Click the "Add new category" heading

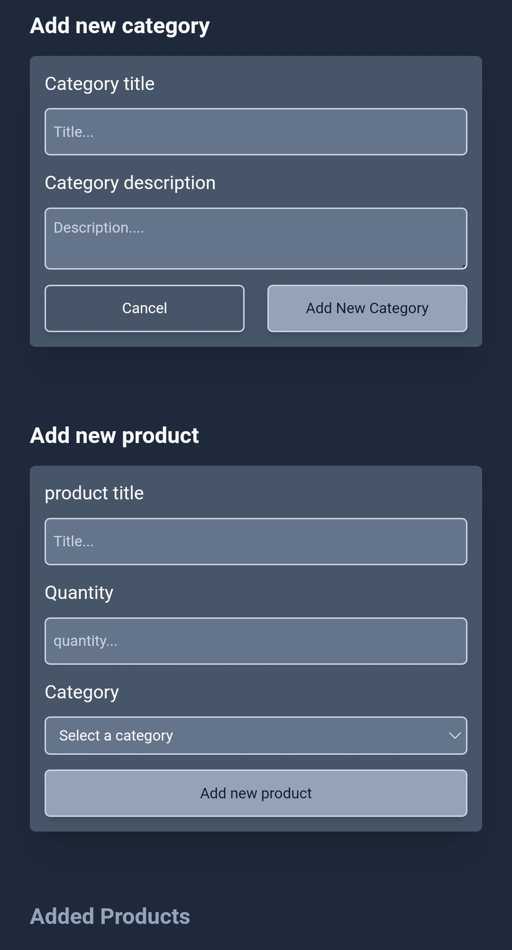tap(120, 26)
